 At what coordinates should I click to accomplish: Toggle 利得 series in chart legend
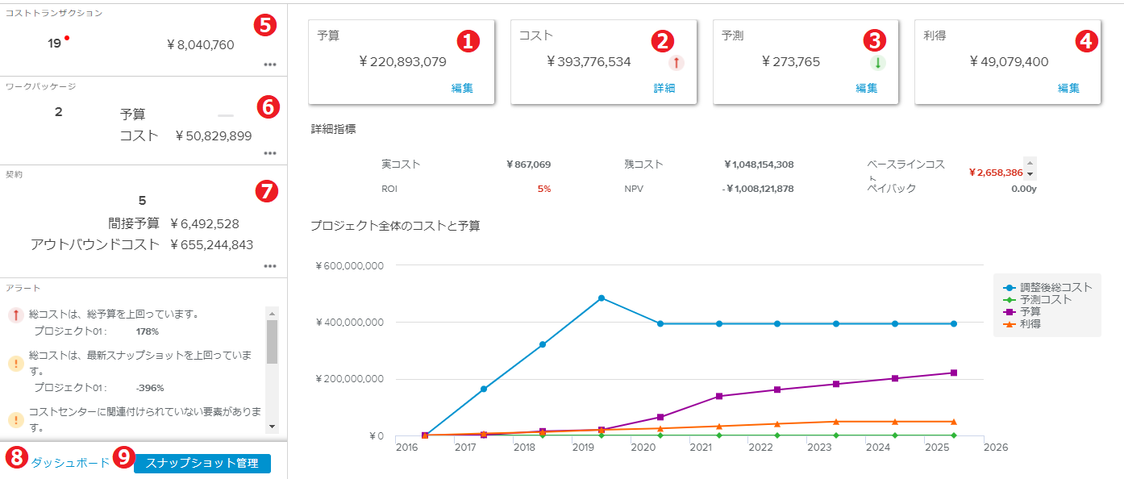tap(1030, 323)
